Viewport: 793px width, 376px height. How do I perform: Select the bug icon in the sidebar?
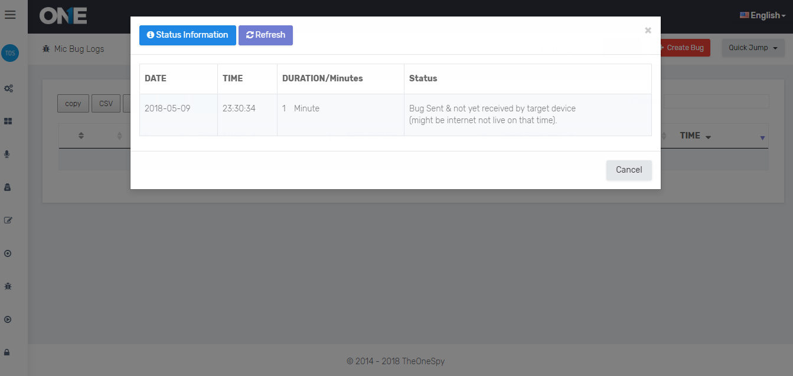[x=8, y=286]
